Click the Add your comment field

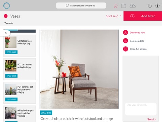click(x=141, y=109)
